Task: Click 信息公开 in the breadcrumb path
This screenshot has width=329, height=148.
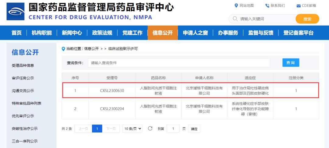Action: tap(91, 49)
